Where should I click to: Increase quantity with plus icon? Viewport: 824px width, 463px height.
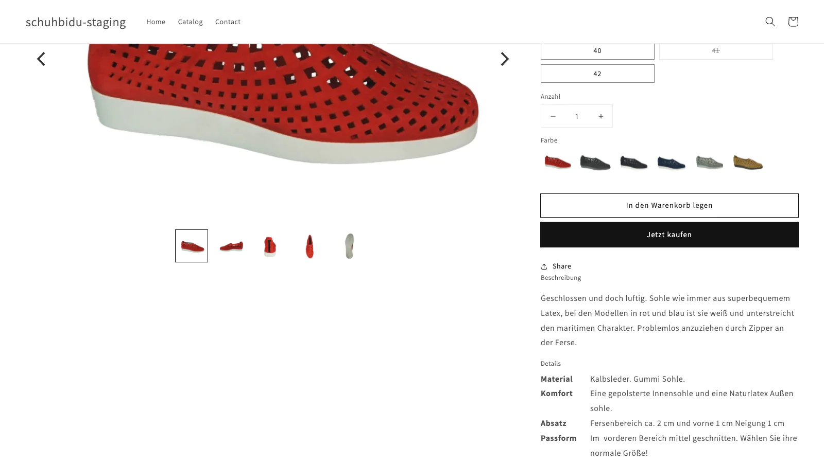click(x=600, y=116)
